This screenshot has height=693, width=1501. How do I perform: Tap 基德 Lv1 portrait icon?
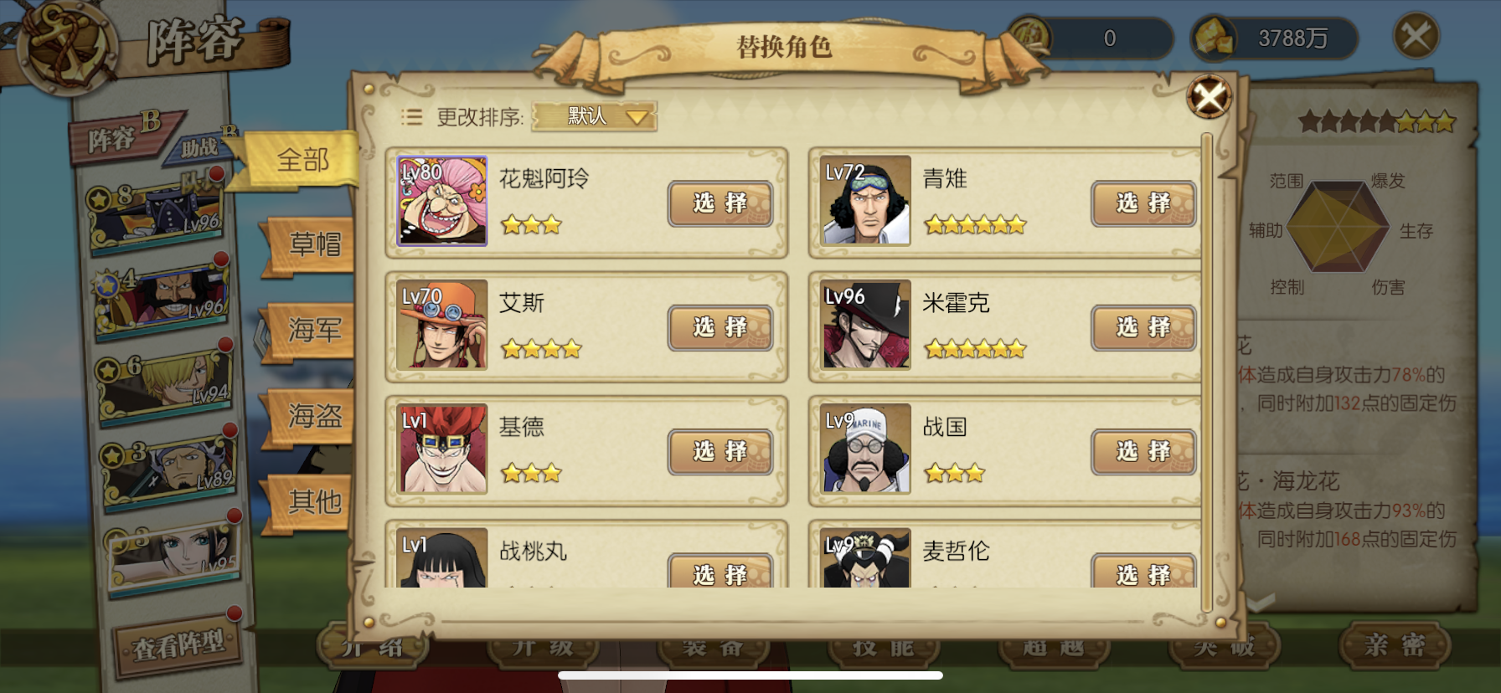pyautogui.click(x=441, y=449)
